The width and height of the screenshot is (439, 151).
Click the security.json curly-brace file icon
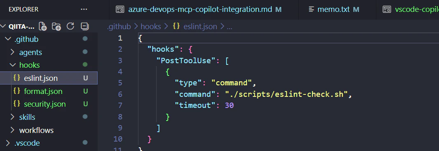(17, 104)
